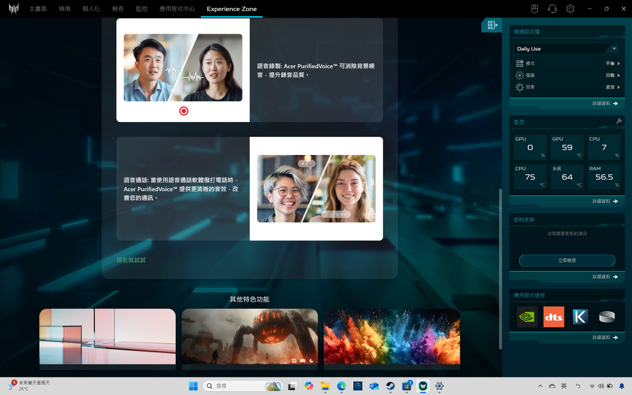632x395 pixels.
Task: Launch the NVIDIA app shortcut
Action: tap(527, 317)
